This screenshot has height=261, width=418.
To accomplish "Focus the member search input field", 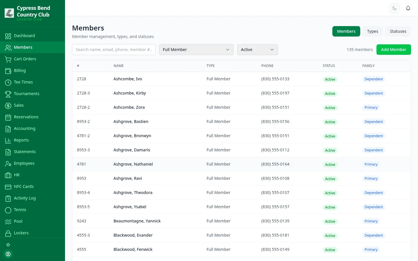I will click(114, 50).
